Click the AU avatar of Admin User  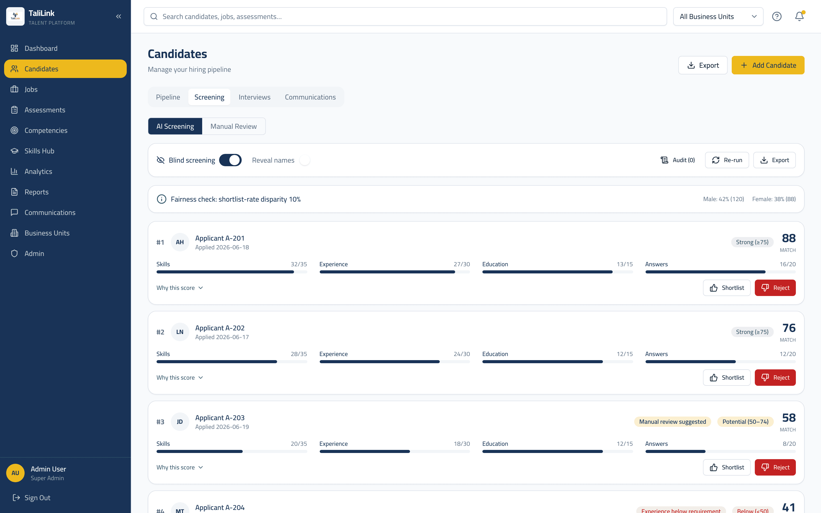coord(15,473)
